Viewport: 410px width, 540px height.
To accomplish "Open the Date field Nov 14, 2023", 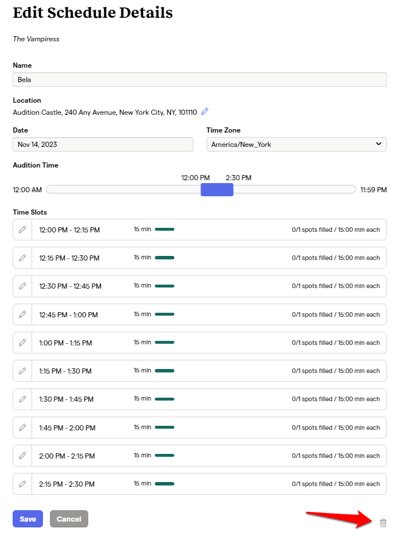I will tap(103, 144).
